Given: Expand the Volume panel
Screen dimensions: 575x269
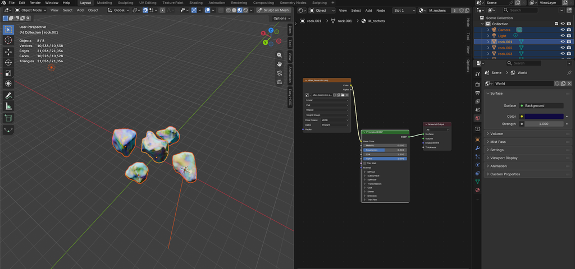Looking at the screenshot, I should pyautogui.click(x=528, y=133).
